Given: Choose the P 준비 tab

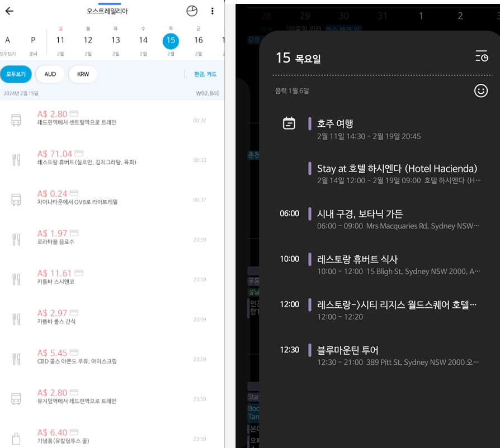Looking at the screenshot, I should (x=33, y=45).
